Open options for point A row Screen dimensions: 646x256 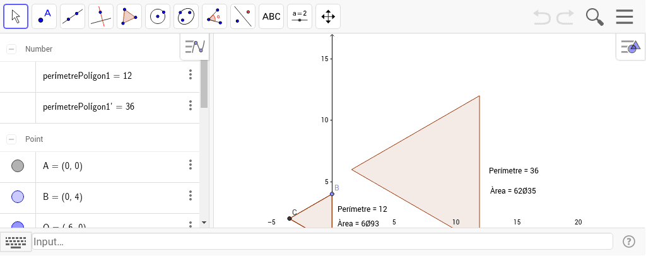point(191,165)
